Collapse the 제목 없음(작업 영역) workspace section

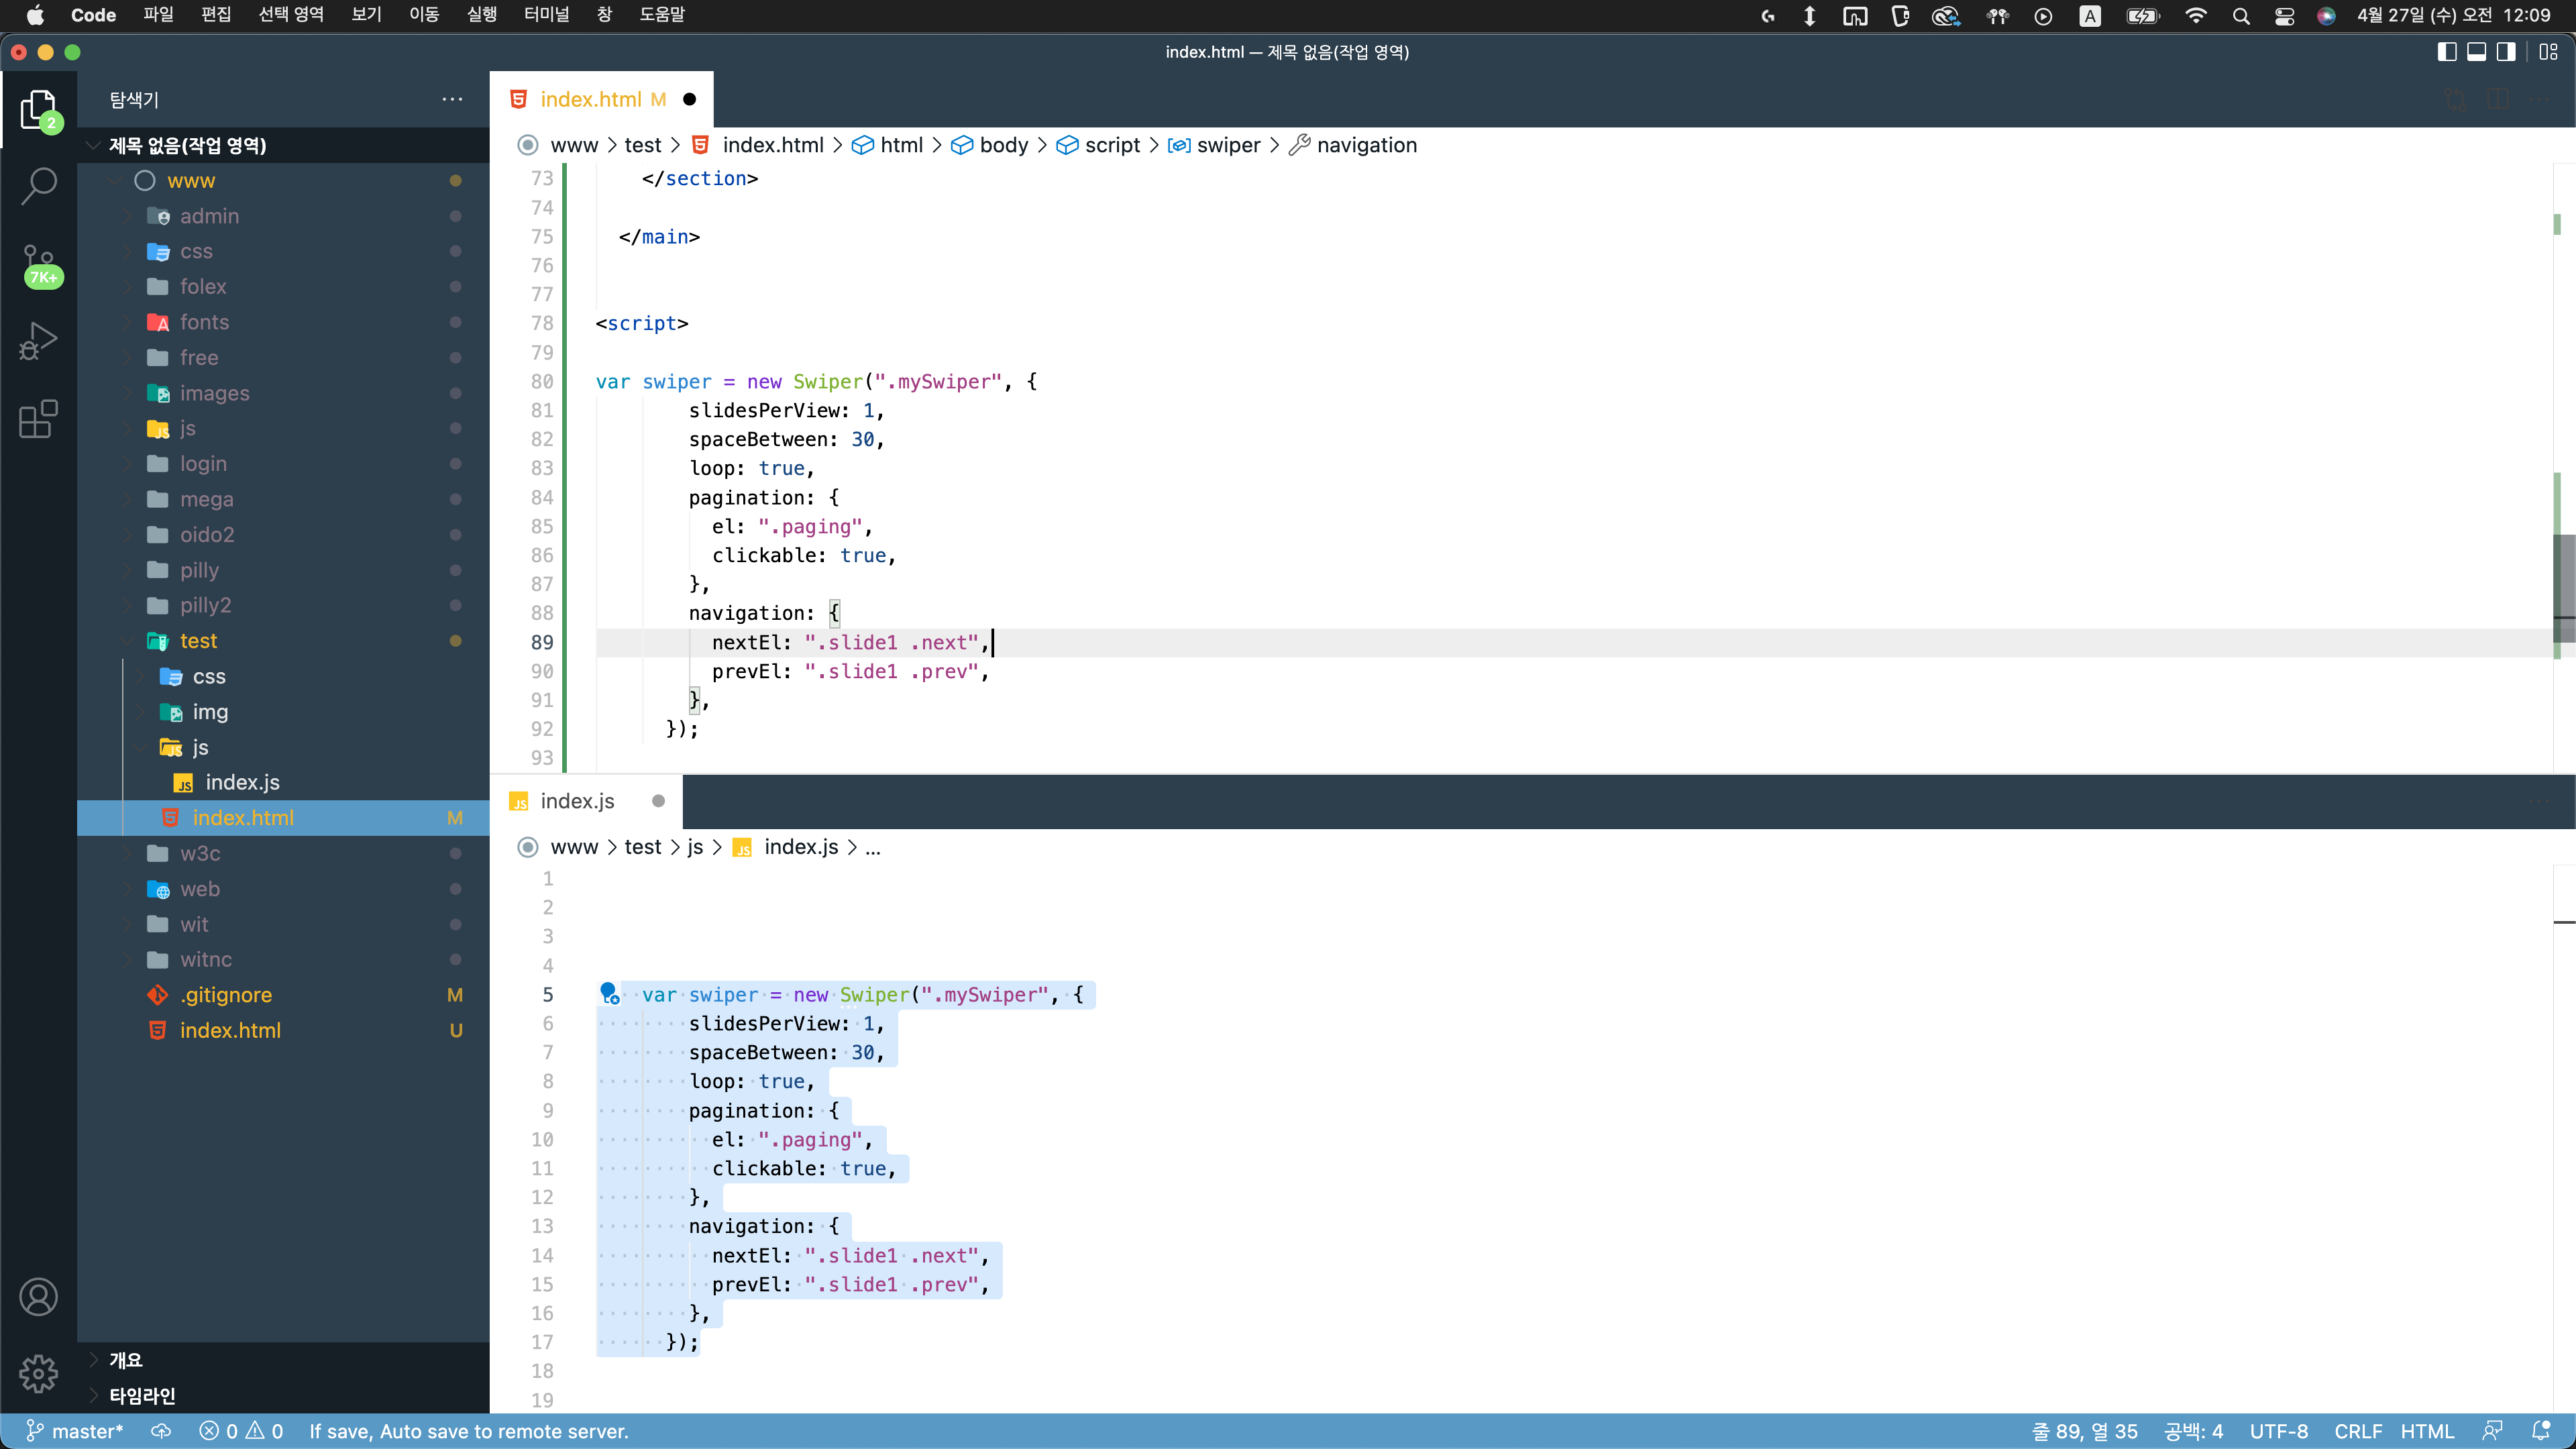click(283, 145)
